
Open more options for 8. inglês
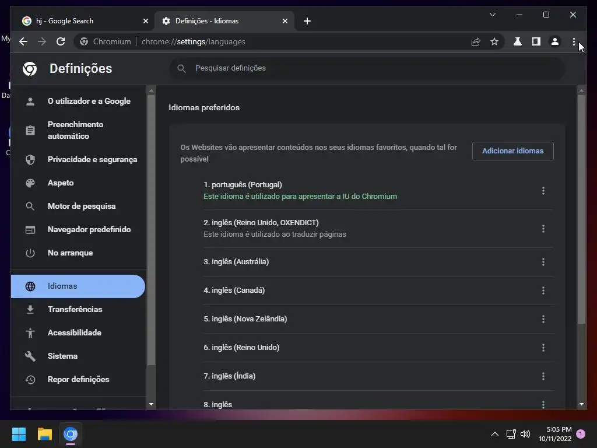click(x=543, y=404)
